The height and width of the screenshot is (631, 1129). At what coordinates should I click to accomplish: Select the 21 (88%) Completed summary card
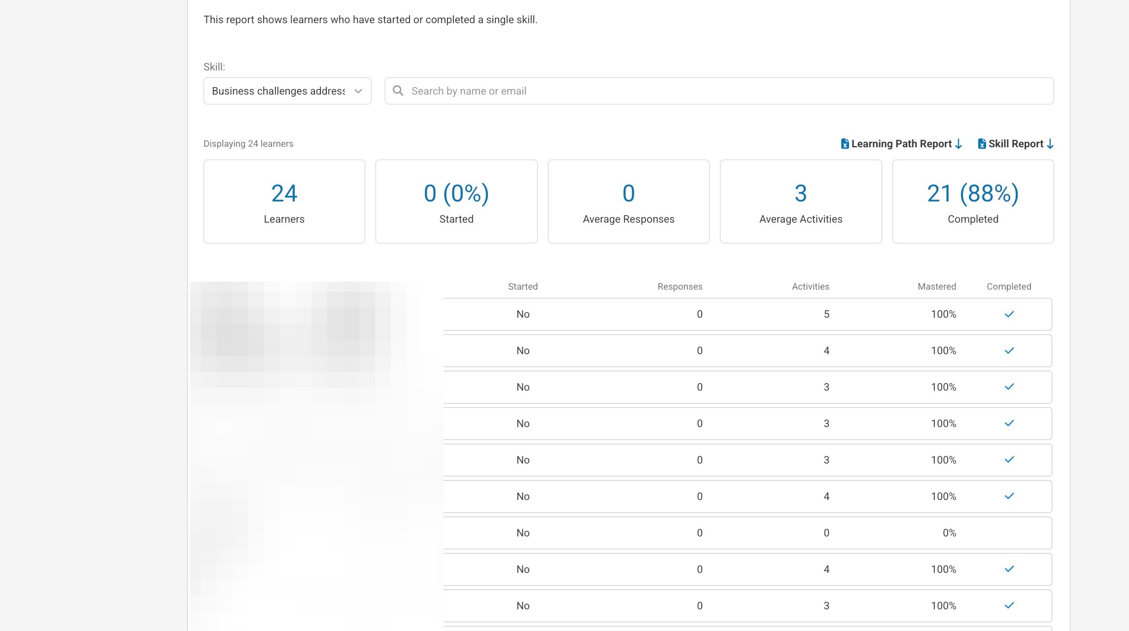972,201
